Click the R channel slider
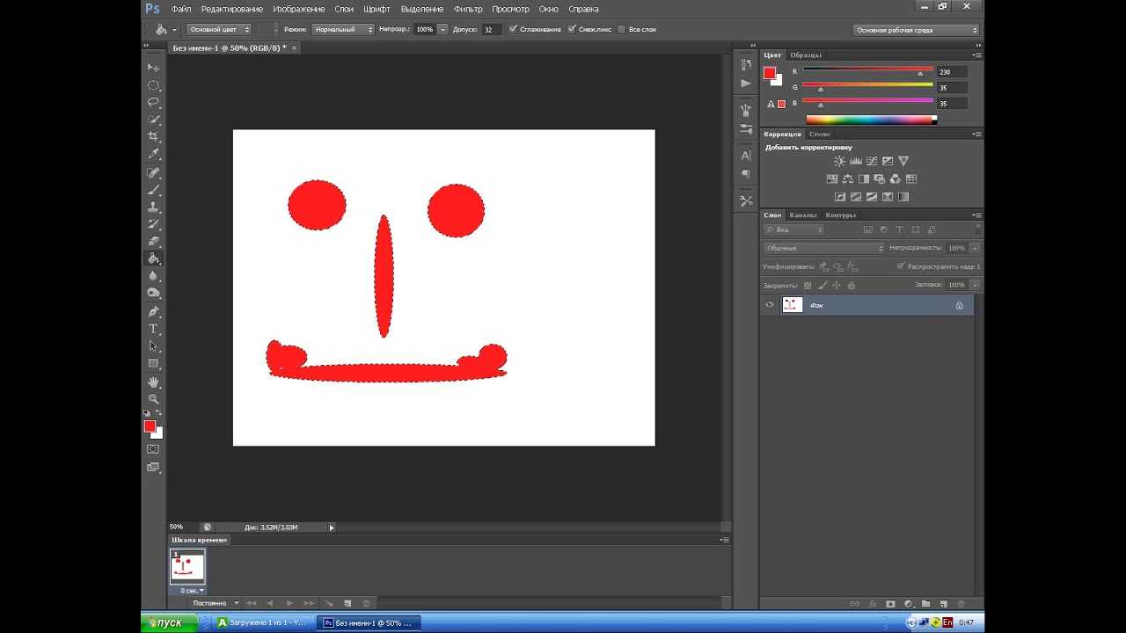The width and height of the screenshot is (1126, 633). (x=867, y=71)
